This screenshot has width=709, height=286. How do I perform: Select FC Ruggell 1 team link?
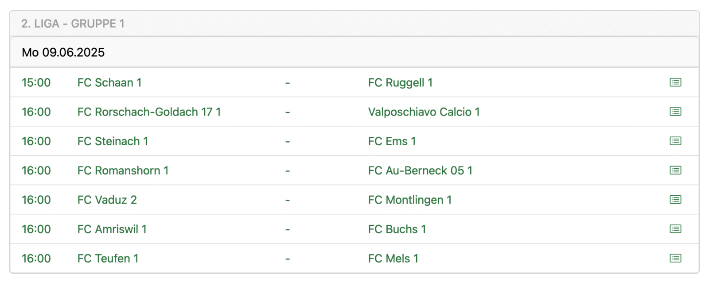400,83
